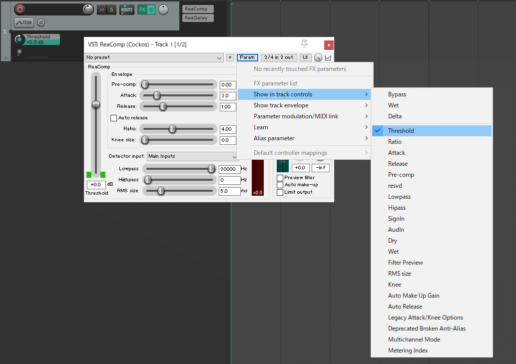The height and width of the screenshot is (364, 516).
Task: Arm Track 1 for recording
Action: tap(20, 9)
